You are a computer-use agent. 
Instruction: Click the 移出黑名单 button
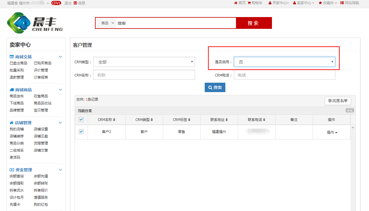tap(338, 101)
